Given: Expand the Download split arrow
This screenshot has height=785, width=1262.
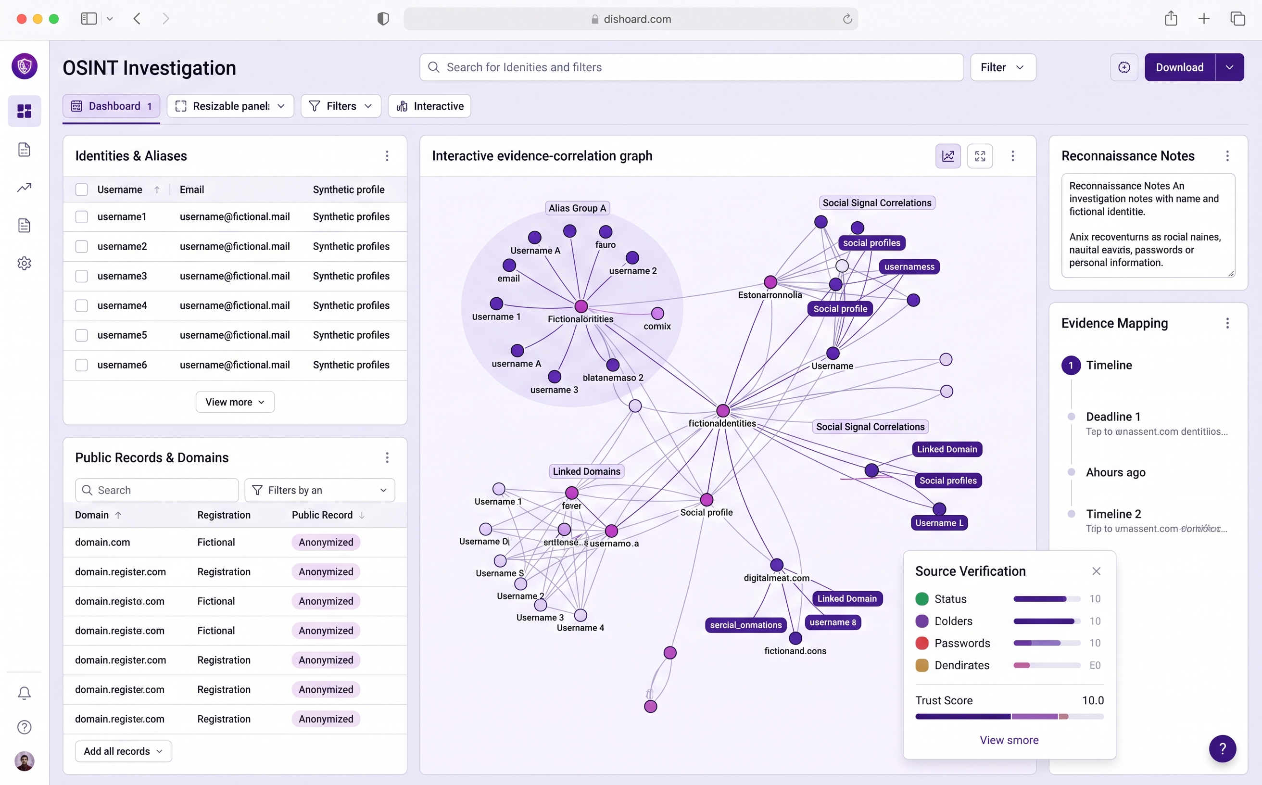Looking at the screenshot, I should point(1229,67).
